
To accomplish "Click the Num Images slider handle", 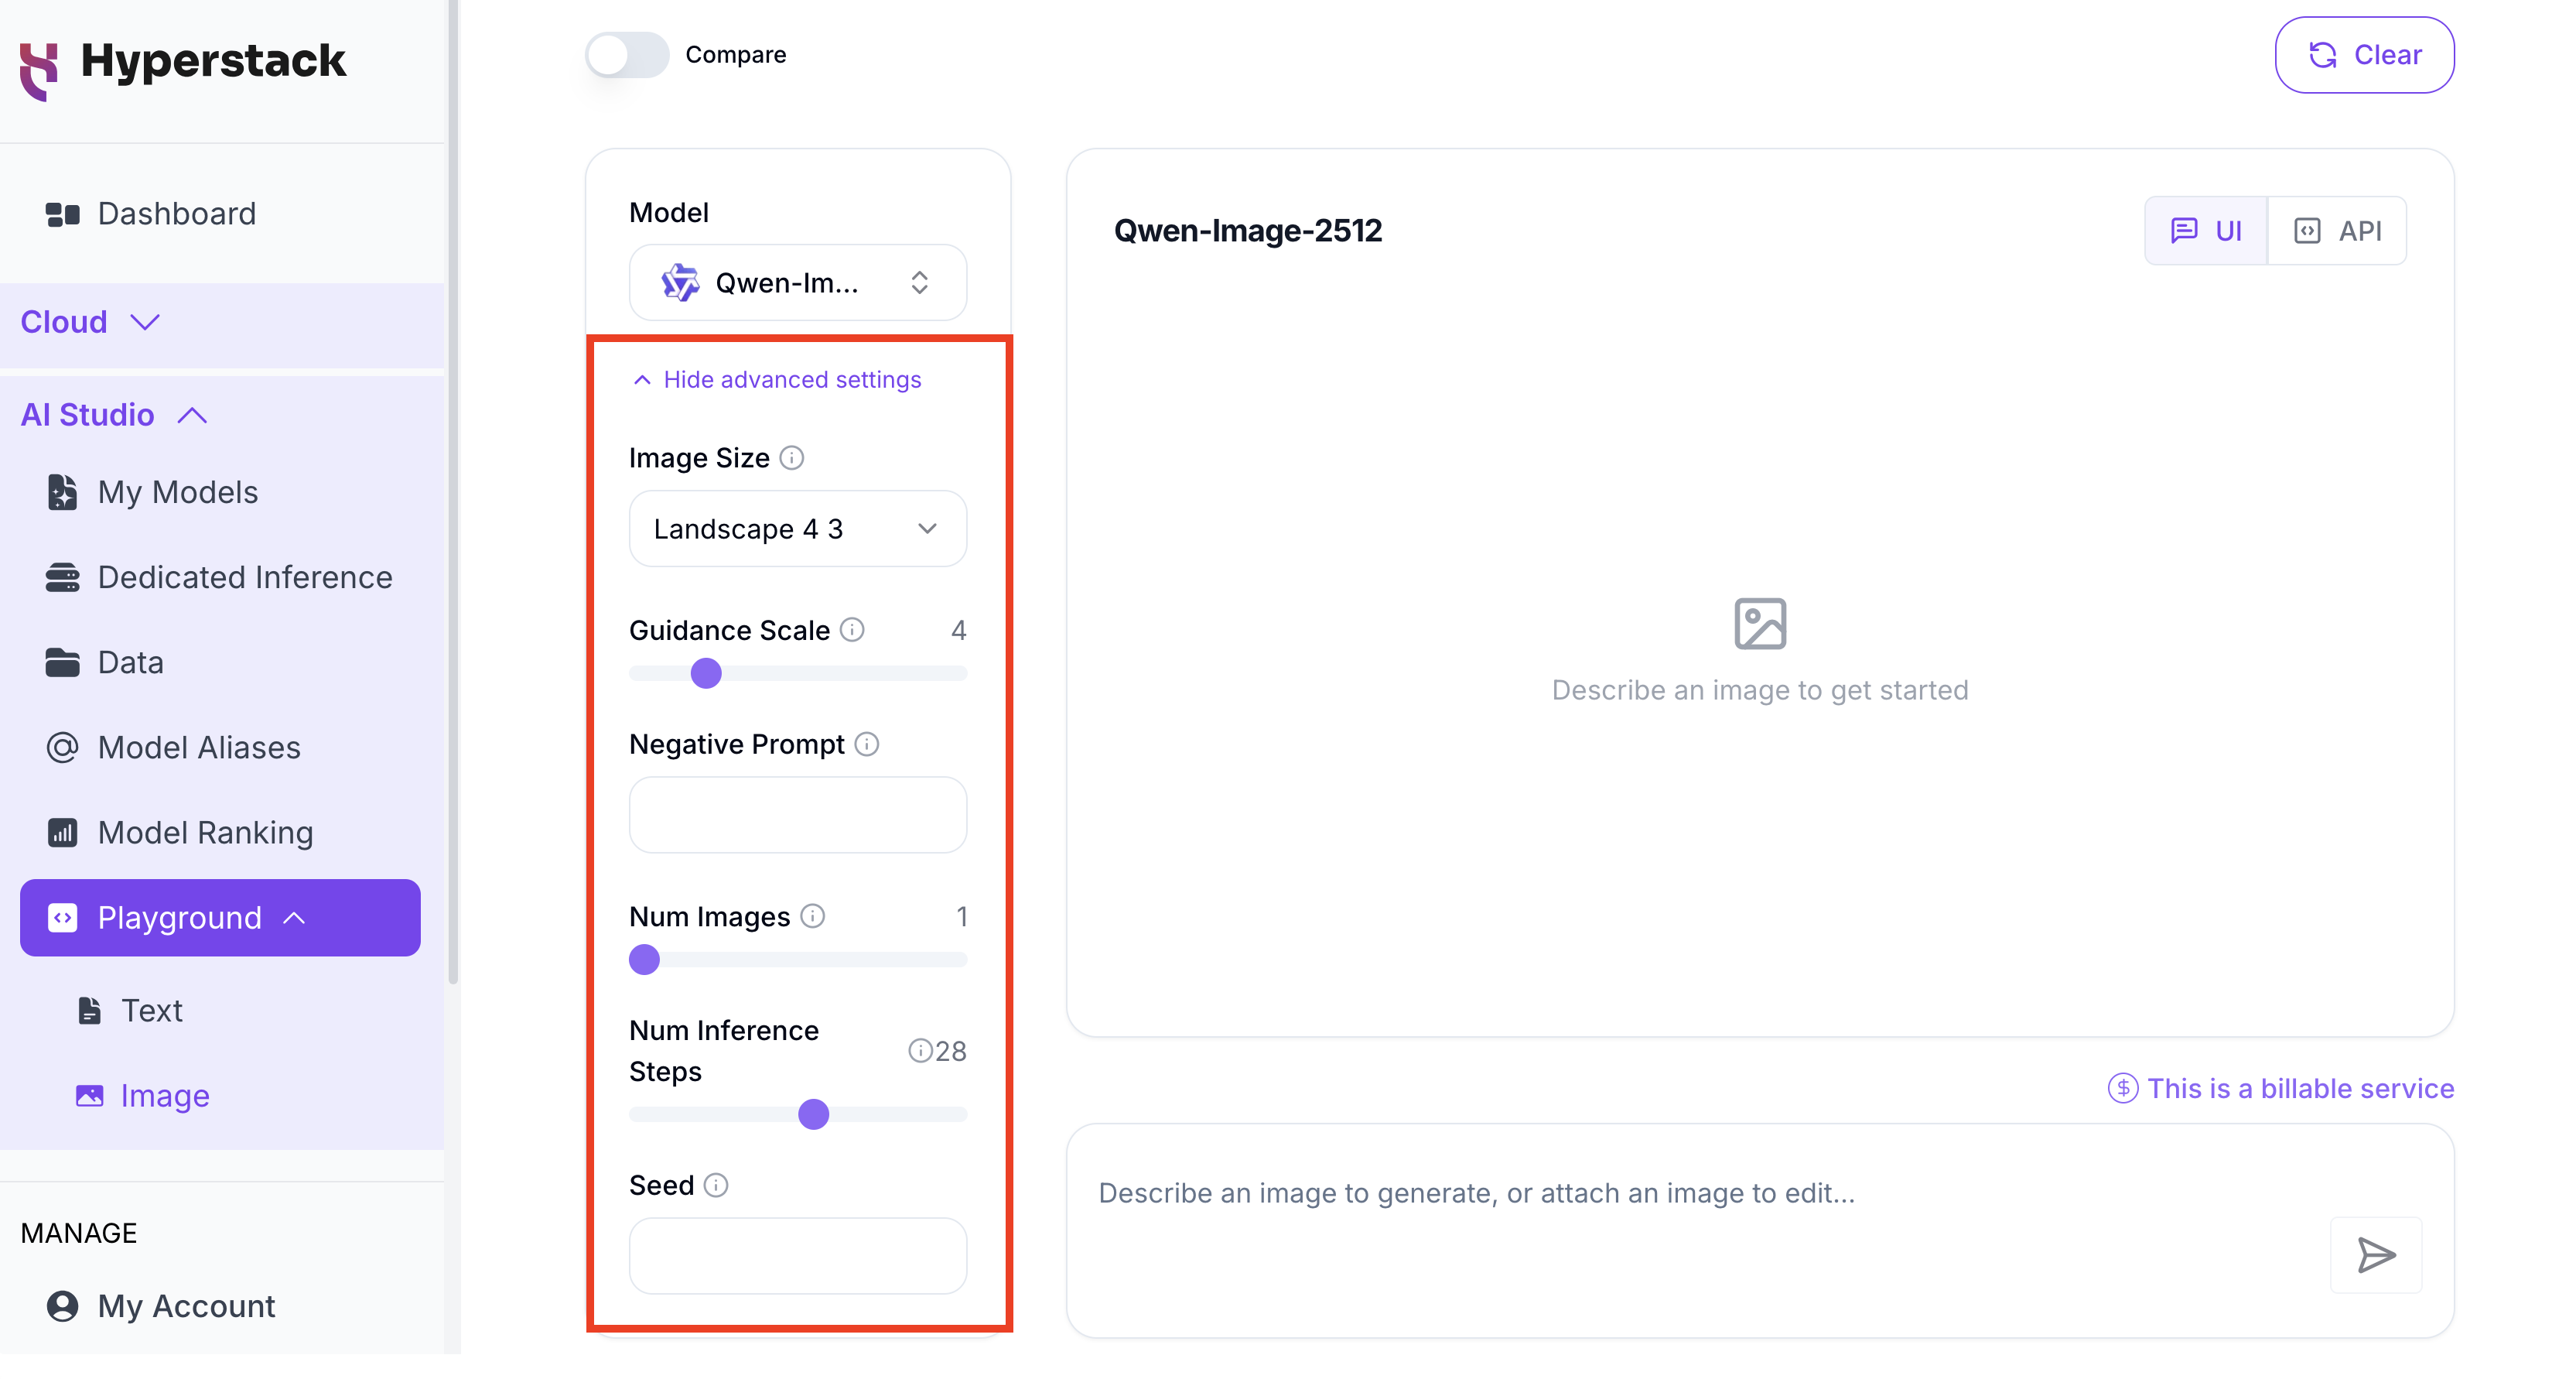I will [x=645, y=959].
